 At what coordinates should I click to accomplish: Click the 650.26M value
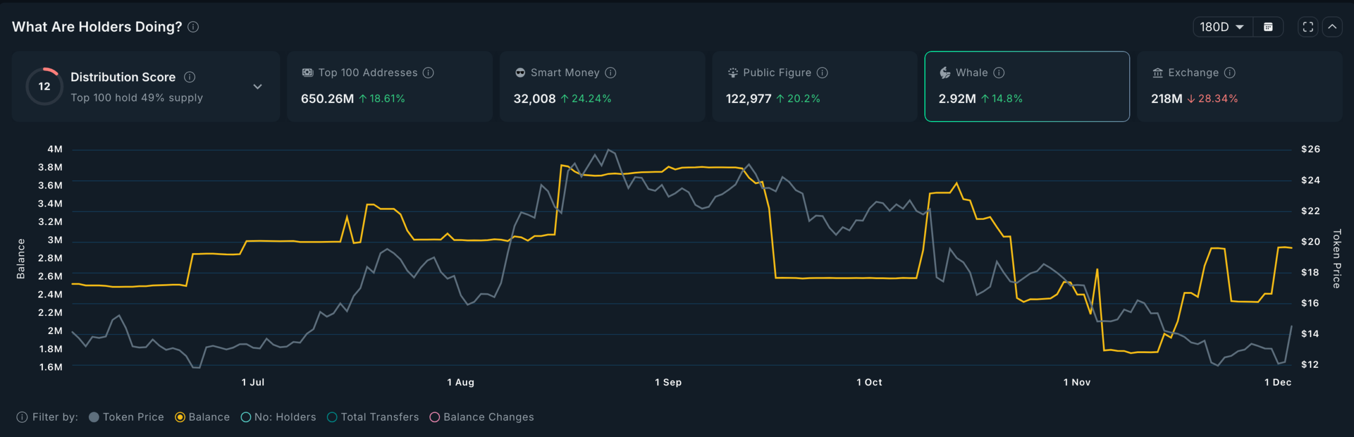point(327,99)
